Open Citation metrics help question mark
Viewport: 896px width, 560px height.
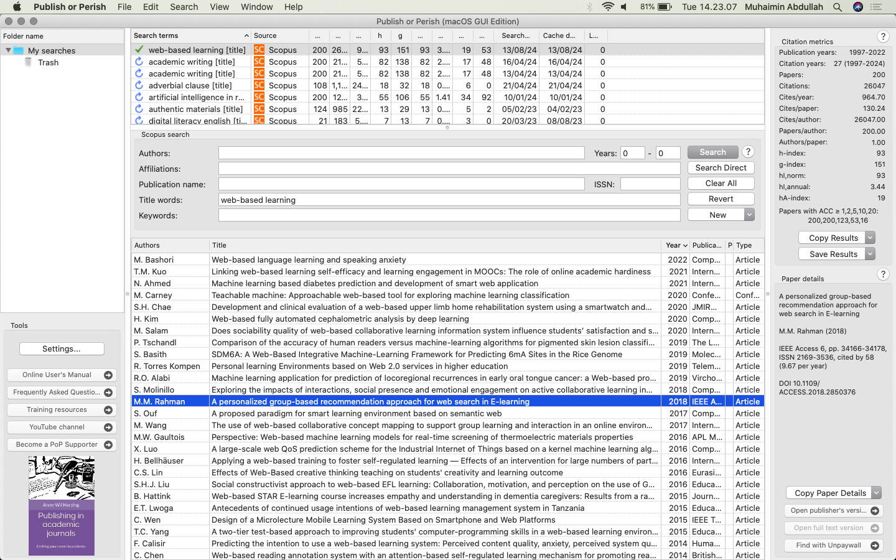[882, 37]
